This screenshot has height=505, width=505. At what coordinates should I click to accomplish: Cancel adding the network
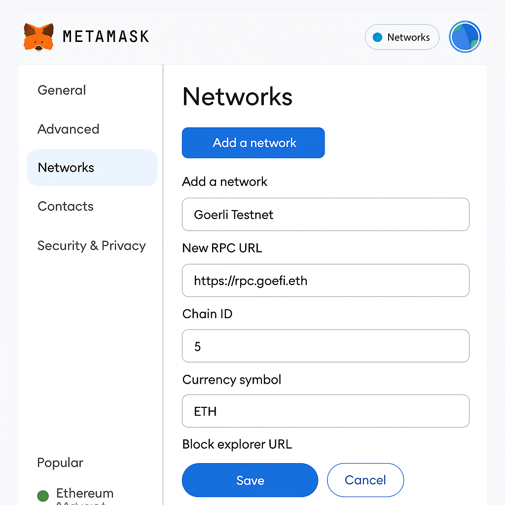click(365, 480)
